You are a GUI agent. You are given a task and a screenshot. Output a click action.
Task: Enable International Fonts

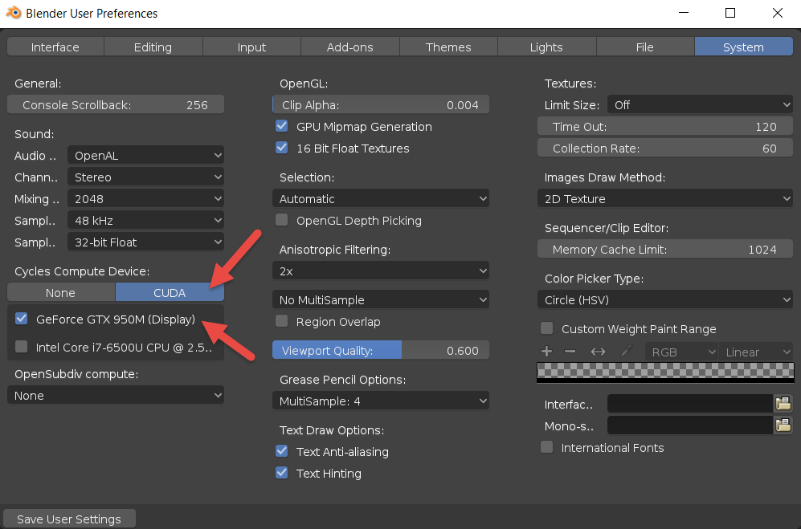[x=547, y=447]
